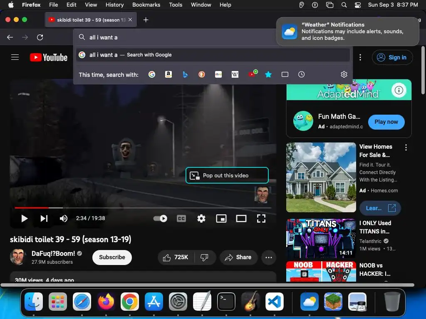Search with Bing engine icon
Screen dimensions: 426x319
click(x=185, y=74)
